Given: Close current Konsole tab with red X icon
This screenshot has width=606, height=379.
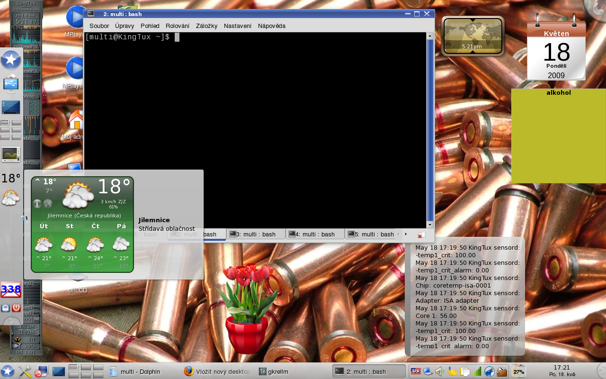Looking at the screenshot, I should point(421,235).
